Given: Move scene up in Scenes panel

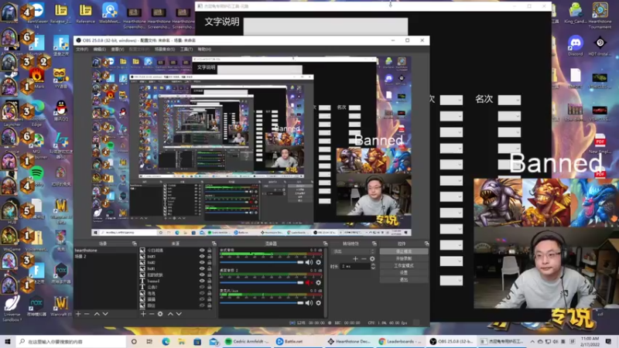Looking at the screenshot, I should [97, 314].
